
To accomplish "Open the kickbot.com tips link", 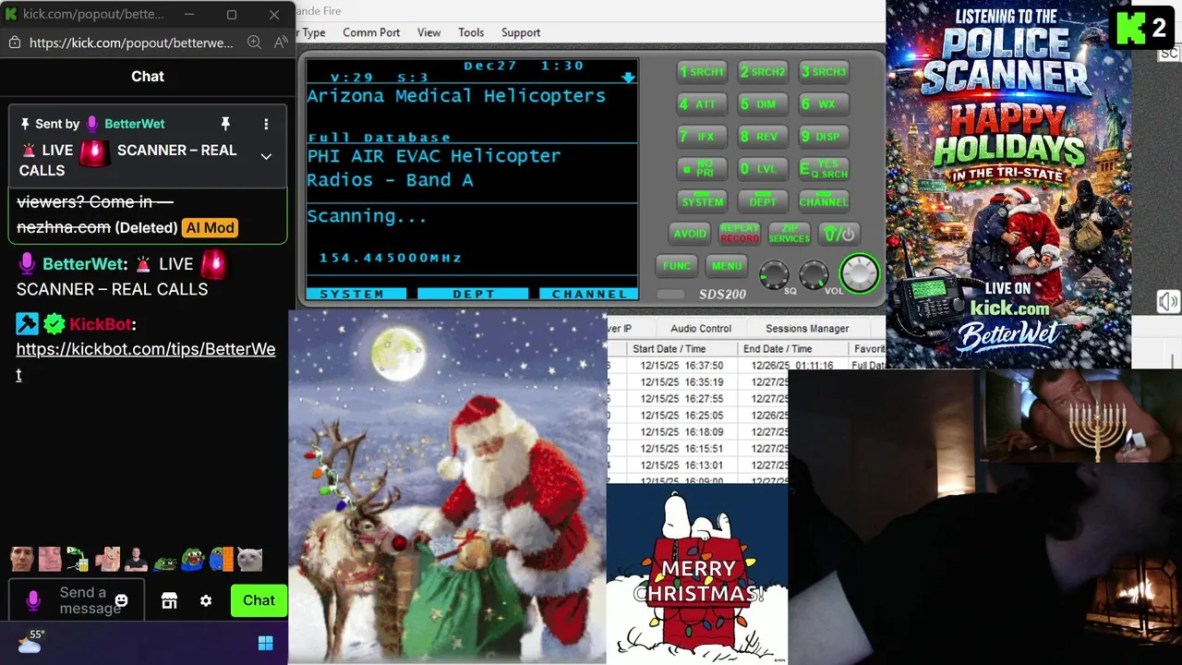I will pos(146,361).
